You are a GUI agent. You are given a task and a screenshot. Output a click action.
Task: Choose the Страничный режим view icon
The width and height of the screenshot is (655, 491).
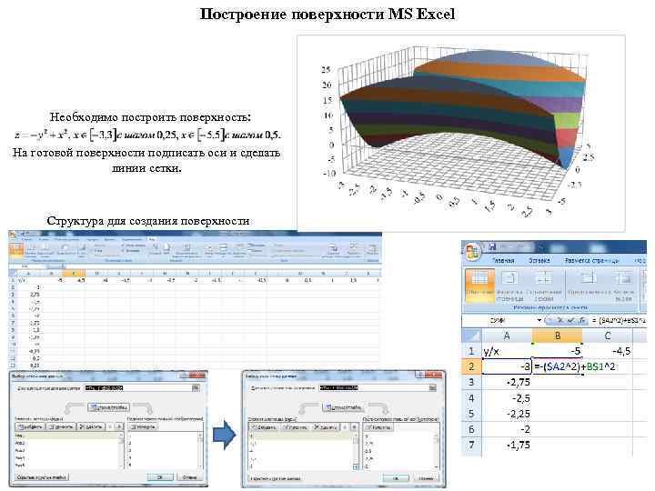[543, 285]
